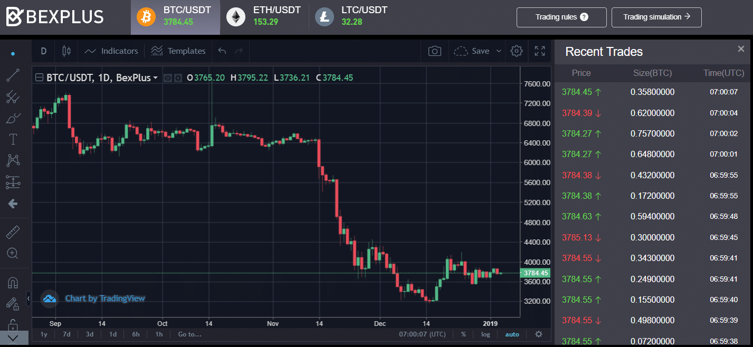The height and width of the screenshot is (347, 753).
Task: Switch to ETH/USDT pair tab
Action: tap(264, 17)
